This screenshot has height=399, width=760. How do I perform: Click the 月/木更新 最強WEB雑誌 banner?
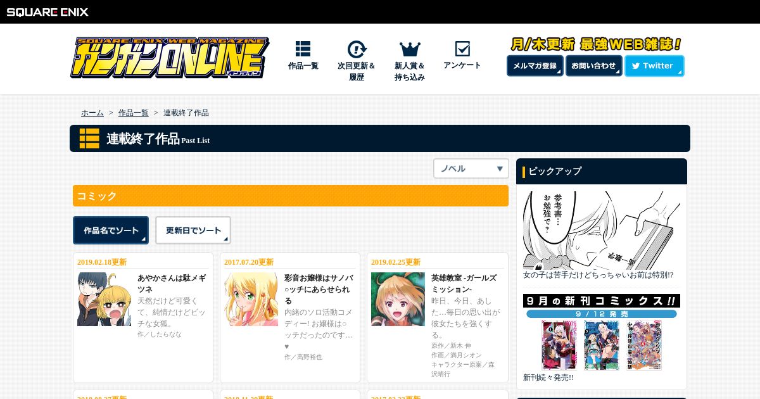coord(596,44)
